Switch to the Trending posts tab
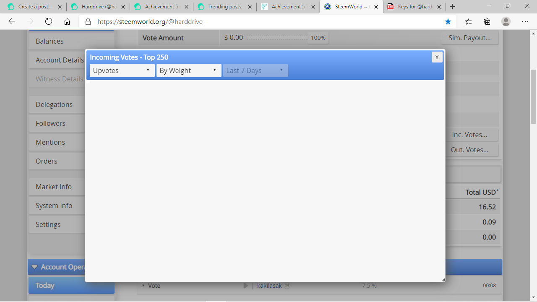Viewport: 537px width, 302px height. (225, 7)
